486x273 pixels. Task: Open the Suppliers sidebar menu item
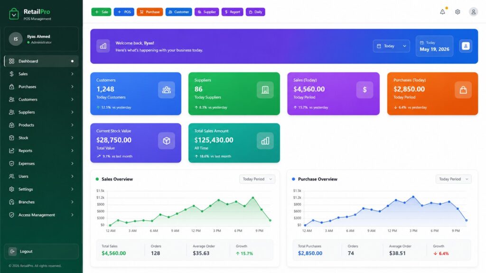[x=41, y=112]
